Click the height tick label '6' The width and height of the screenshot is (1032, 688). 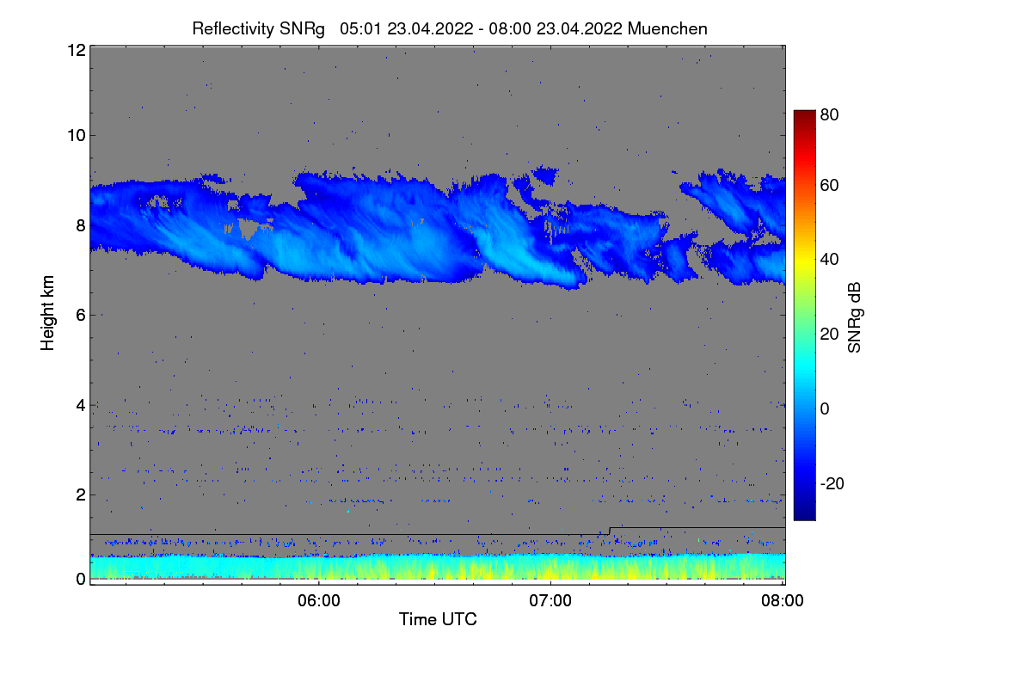80,315
